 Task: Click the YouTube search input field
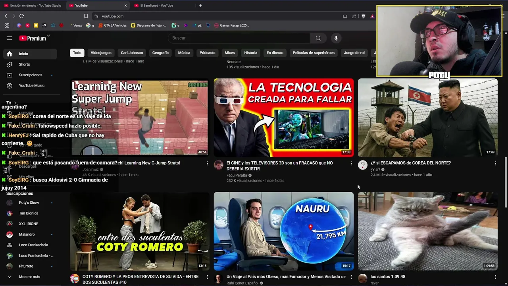(239, 38)
